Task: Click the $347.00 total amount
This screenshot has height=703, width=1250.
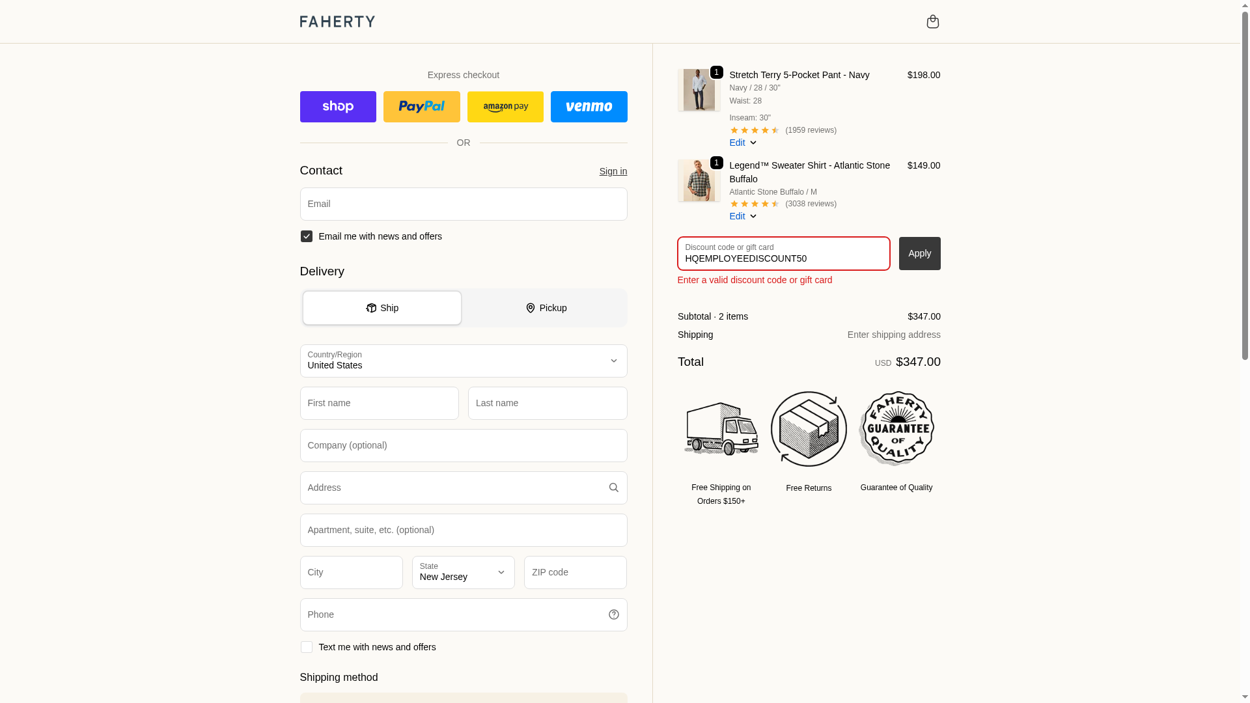Action: pos(918,362)
